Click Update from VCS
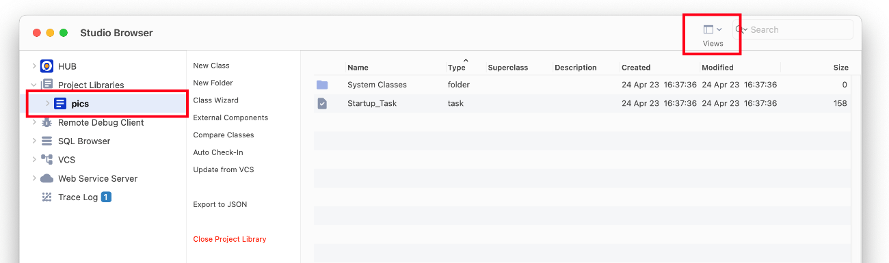The height and width of the screenshot is (263, 889). pyautogui.click(x=224, y=169)
